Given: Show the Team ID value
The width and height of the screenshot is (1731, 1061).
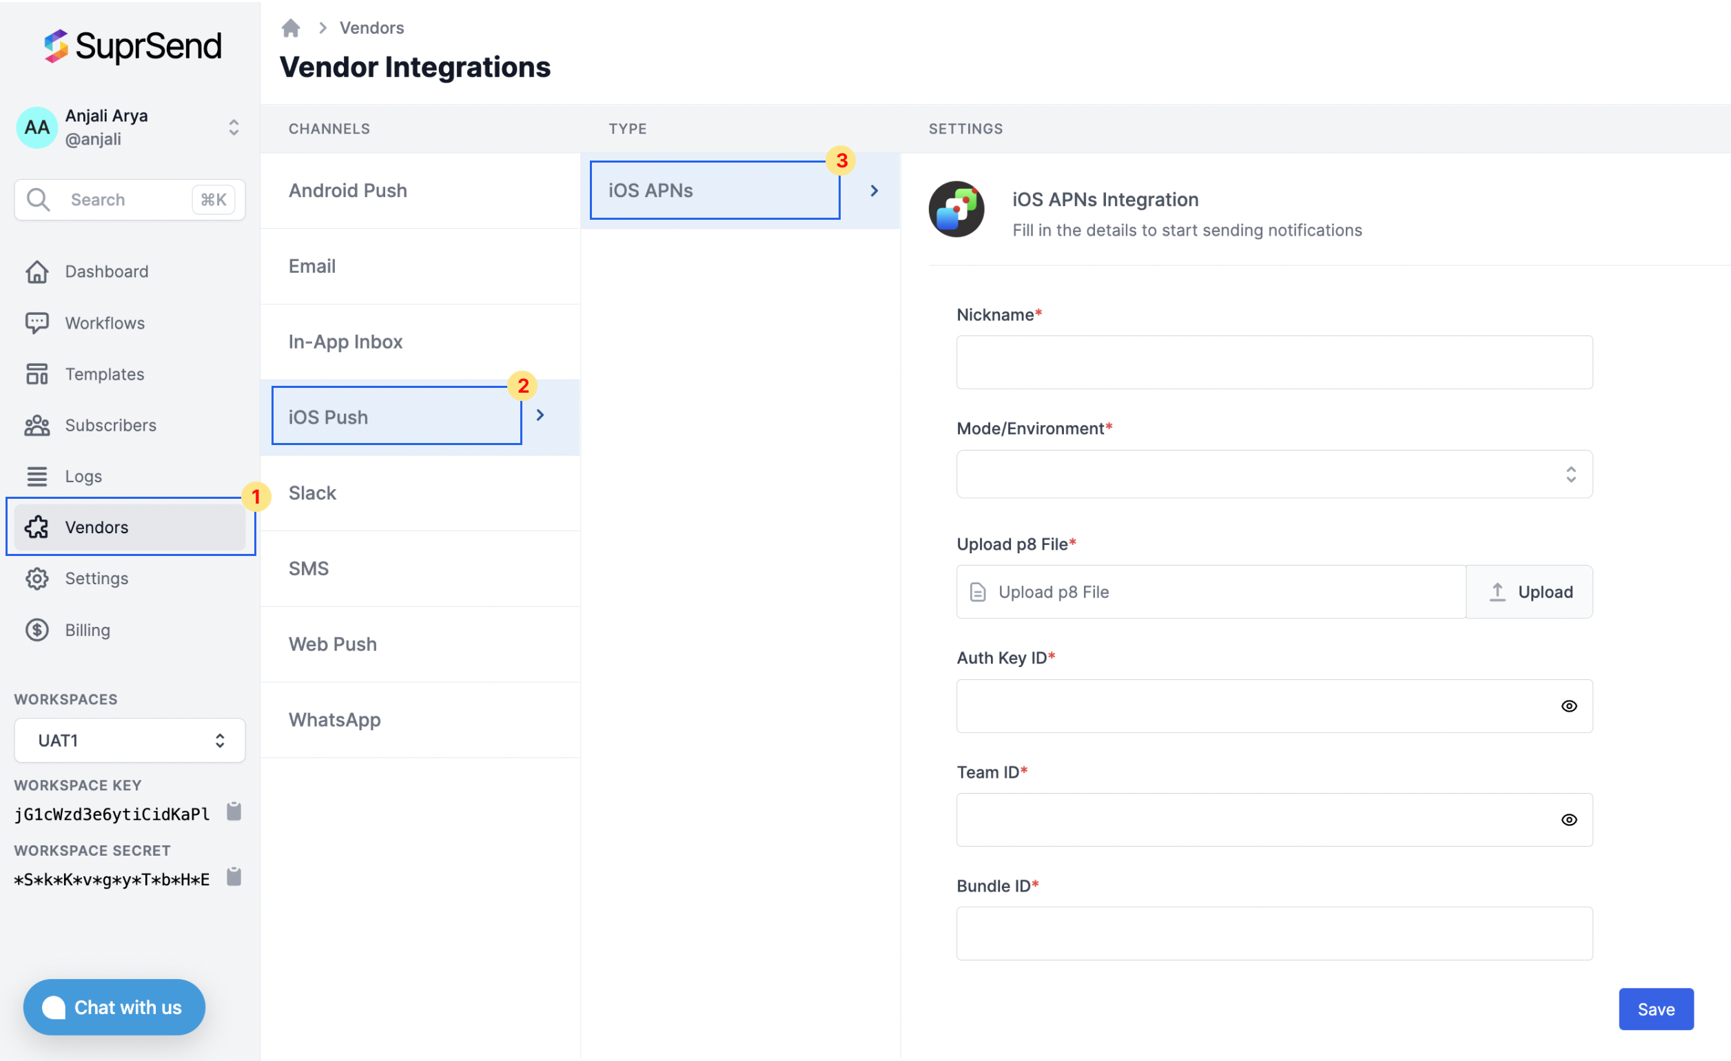Looking at the screenshot, I should 1568,820.
